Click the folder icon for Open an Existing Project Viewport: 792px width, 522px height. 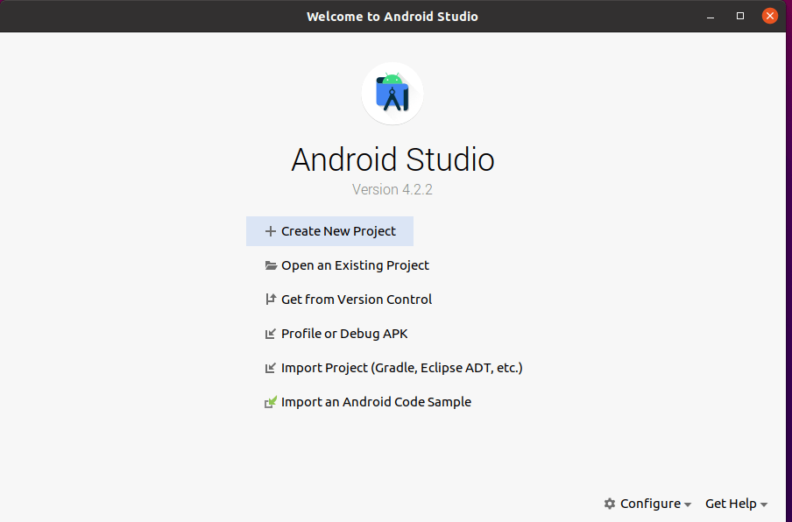[271, 265]
